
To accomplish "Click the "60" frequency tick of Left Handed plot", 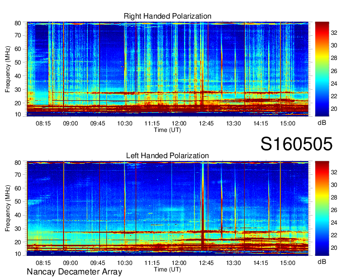I will pyautogui.click(x=18, y=188).
